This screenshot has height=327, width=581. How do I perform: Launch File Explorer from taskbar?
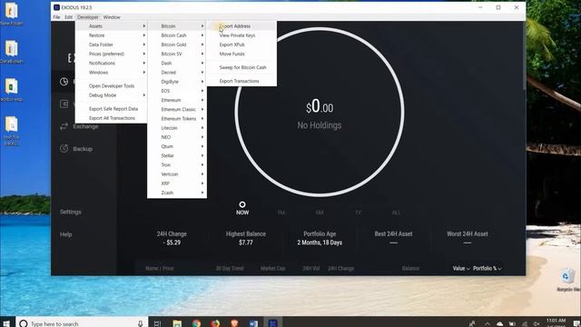pyautogui.click(x=177, y=323)
